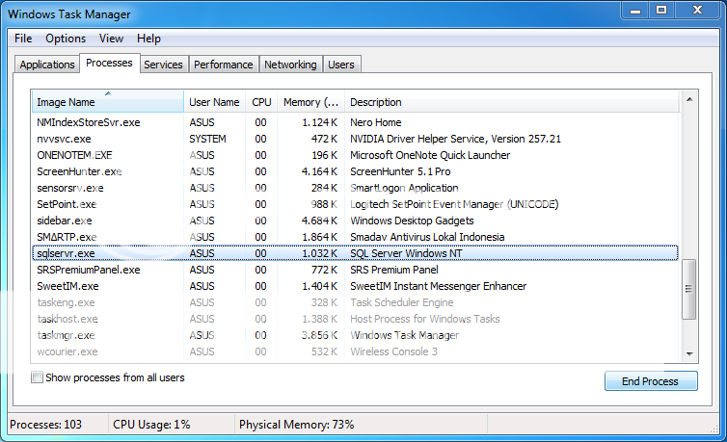This screenshot has width=727, height=442.
Task: Click the scrollbar up arrow
Action: click(689, 99)
